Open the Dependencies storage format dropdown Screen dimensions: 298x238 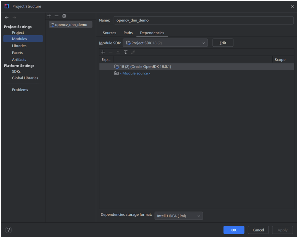(198, 216)
